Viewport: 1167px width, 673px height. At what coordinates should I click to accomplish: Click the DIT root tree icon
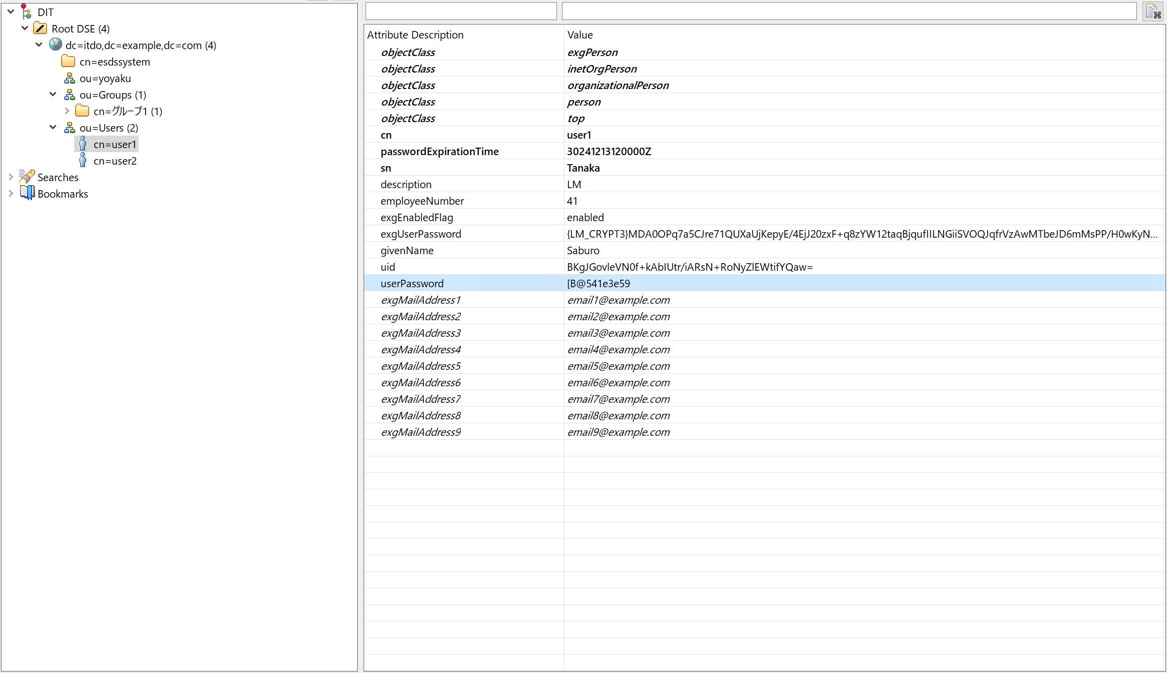pos(26,12)
